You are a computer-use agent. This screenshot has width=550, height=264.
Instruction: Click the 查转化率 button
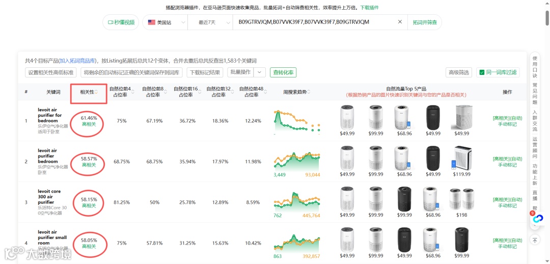pos(284,72)
